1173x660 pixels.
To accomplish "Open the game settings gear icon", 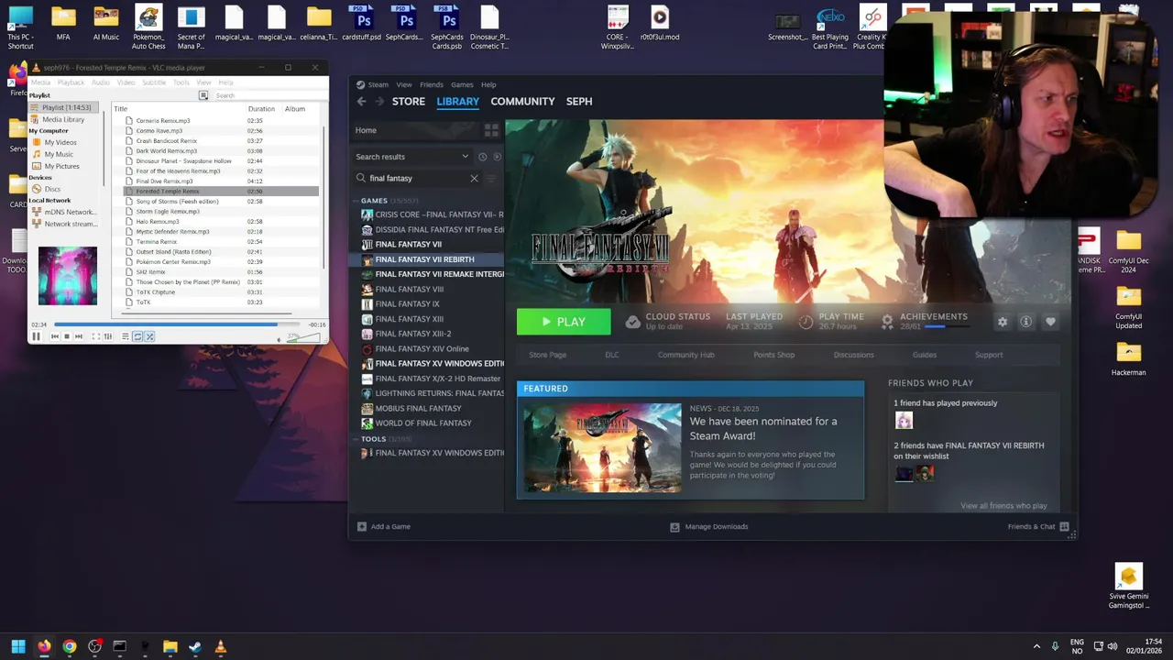I will pyautogui.click(x=1003, y=322).
